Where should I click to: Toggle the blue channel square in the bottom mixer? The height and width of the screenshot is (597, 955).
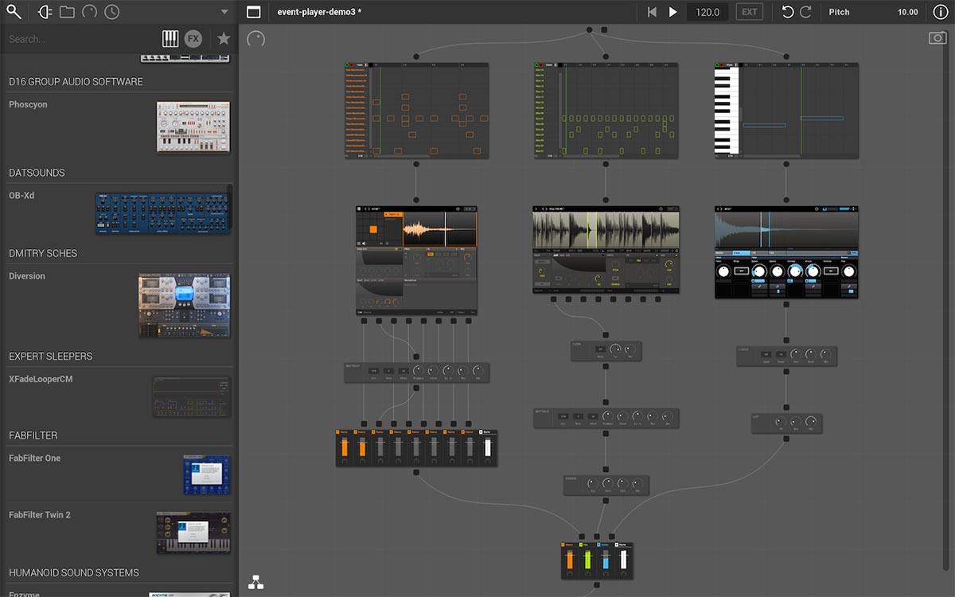coord(600,544)
